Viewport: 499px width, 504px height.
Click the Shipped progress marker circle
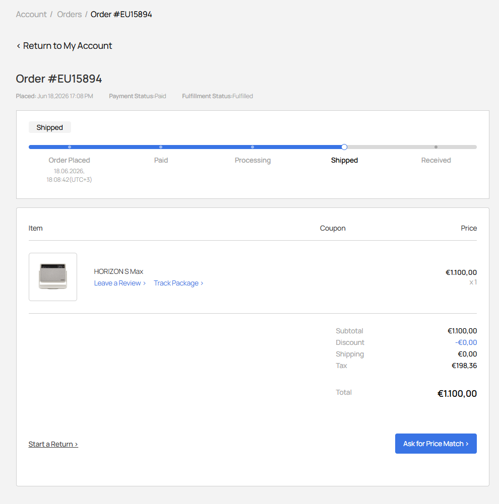(344, 147)
